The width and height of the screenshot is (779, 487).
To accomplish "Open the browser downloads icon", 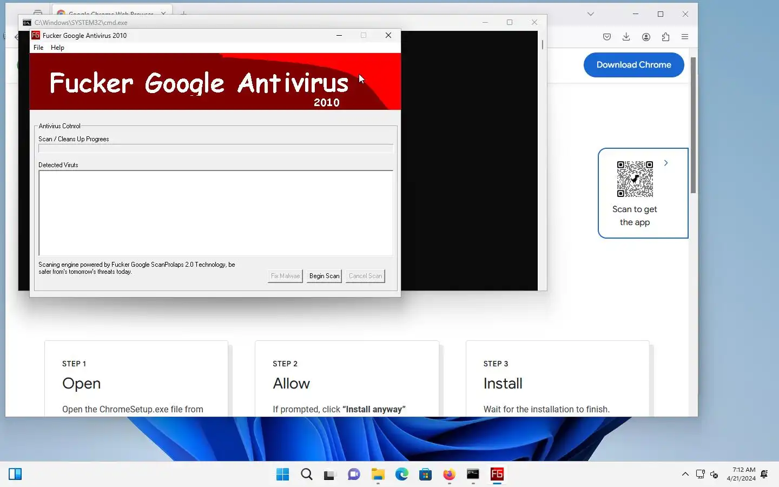I will click(626, 37).
